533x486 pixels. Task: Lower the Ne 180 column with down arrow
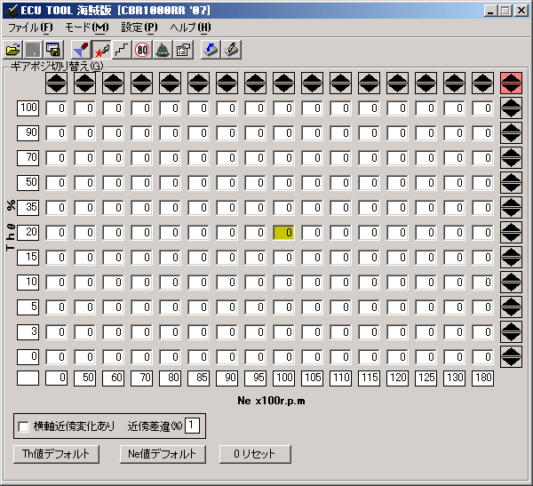[482, 89]
